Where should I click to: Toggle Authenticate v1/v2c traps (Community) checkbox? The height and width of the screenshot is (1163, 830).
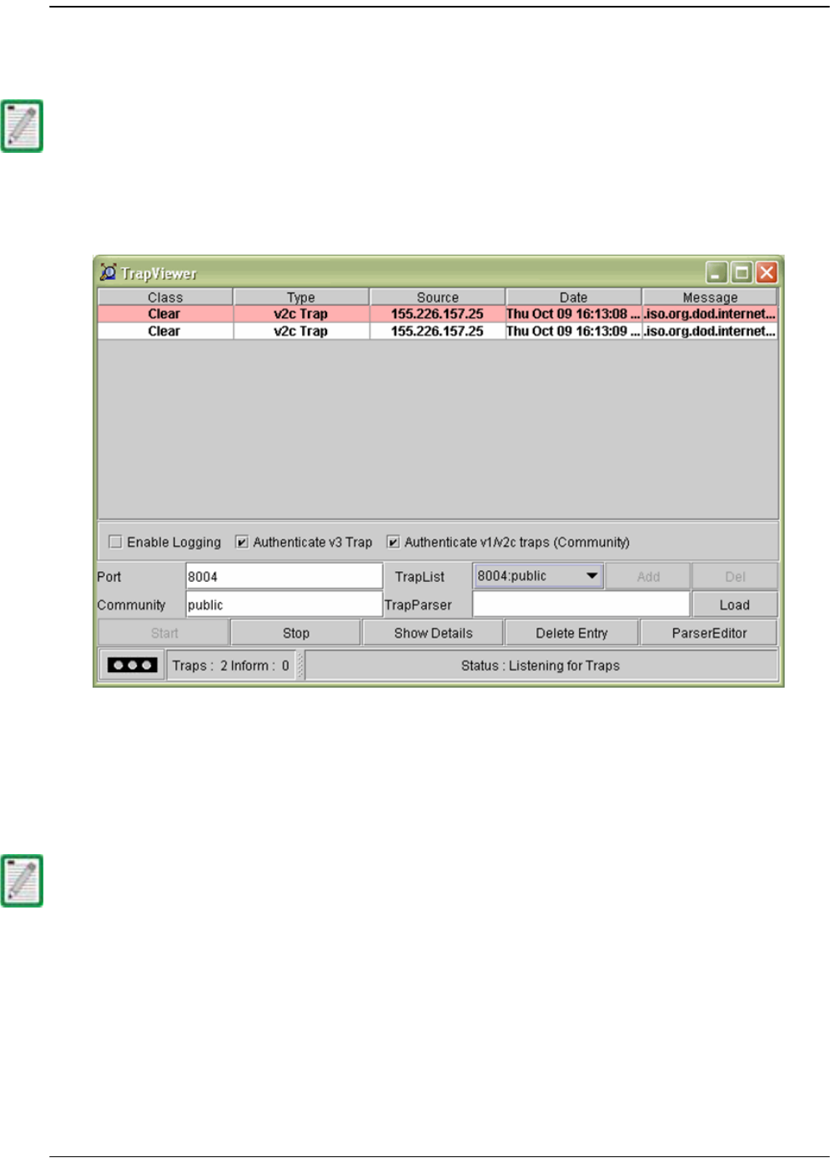pyautogui.click(x=393, y=542)
